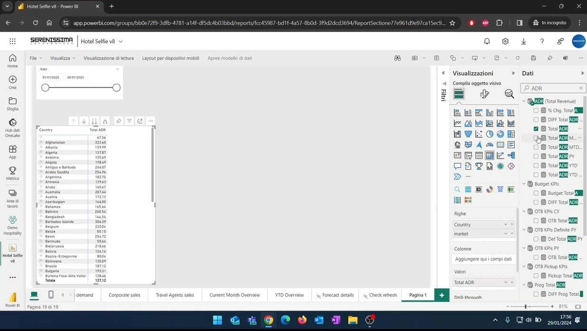Collapse the Budget KPIs table group

(x=524, y=184)
